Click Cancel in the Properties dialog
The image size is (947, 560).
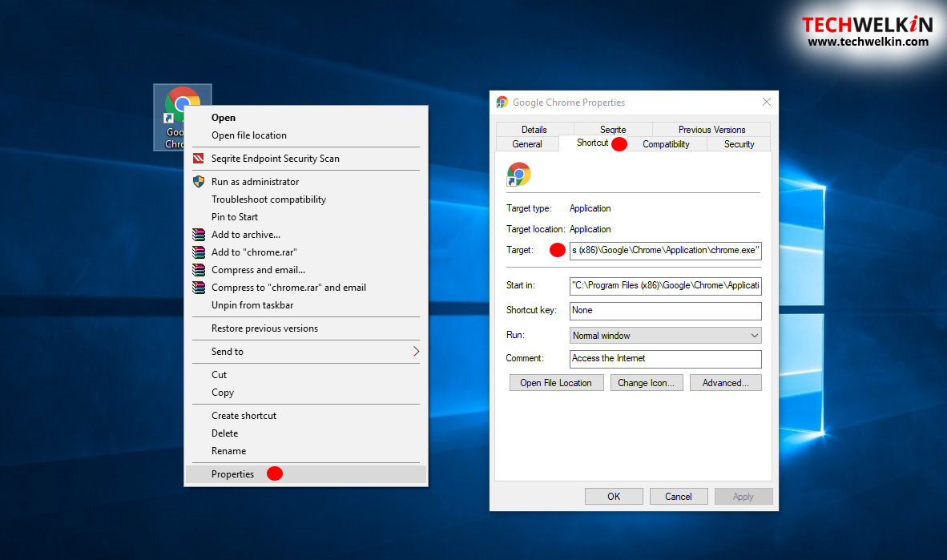[x=679, y=497]
